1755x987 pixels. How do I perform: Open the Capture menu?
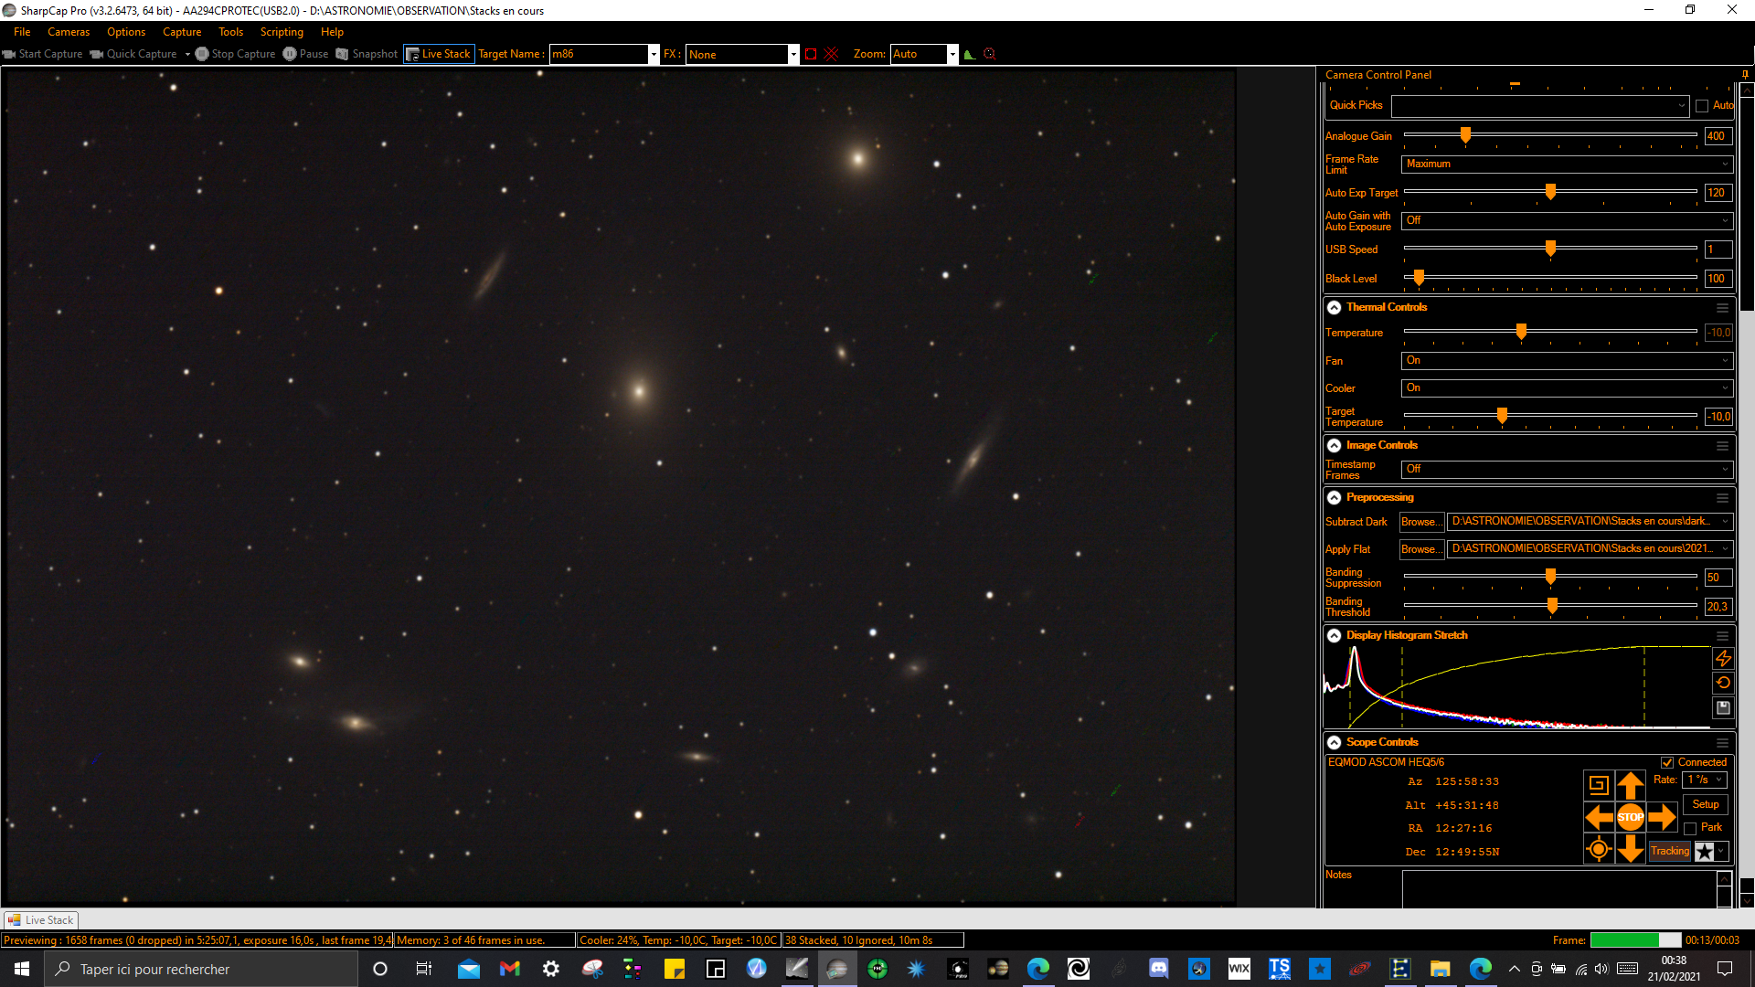point(182,32)
